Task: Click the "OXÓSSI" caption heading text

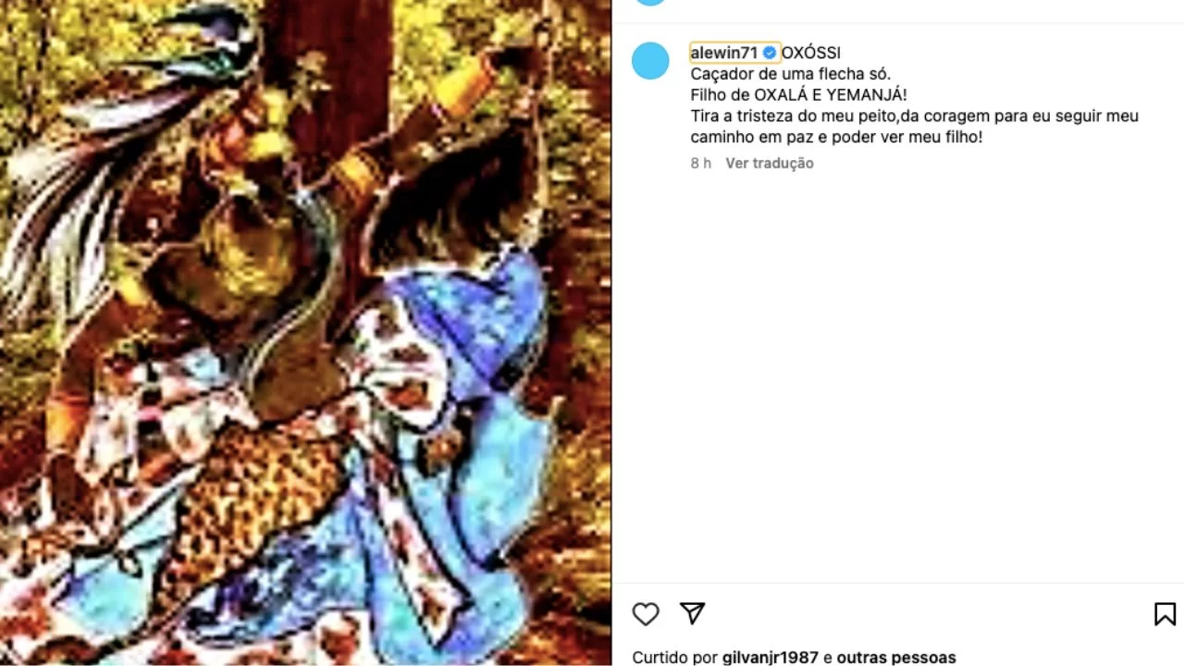Action: [811, 53]
